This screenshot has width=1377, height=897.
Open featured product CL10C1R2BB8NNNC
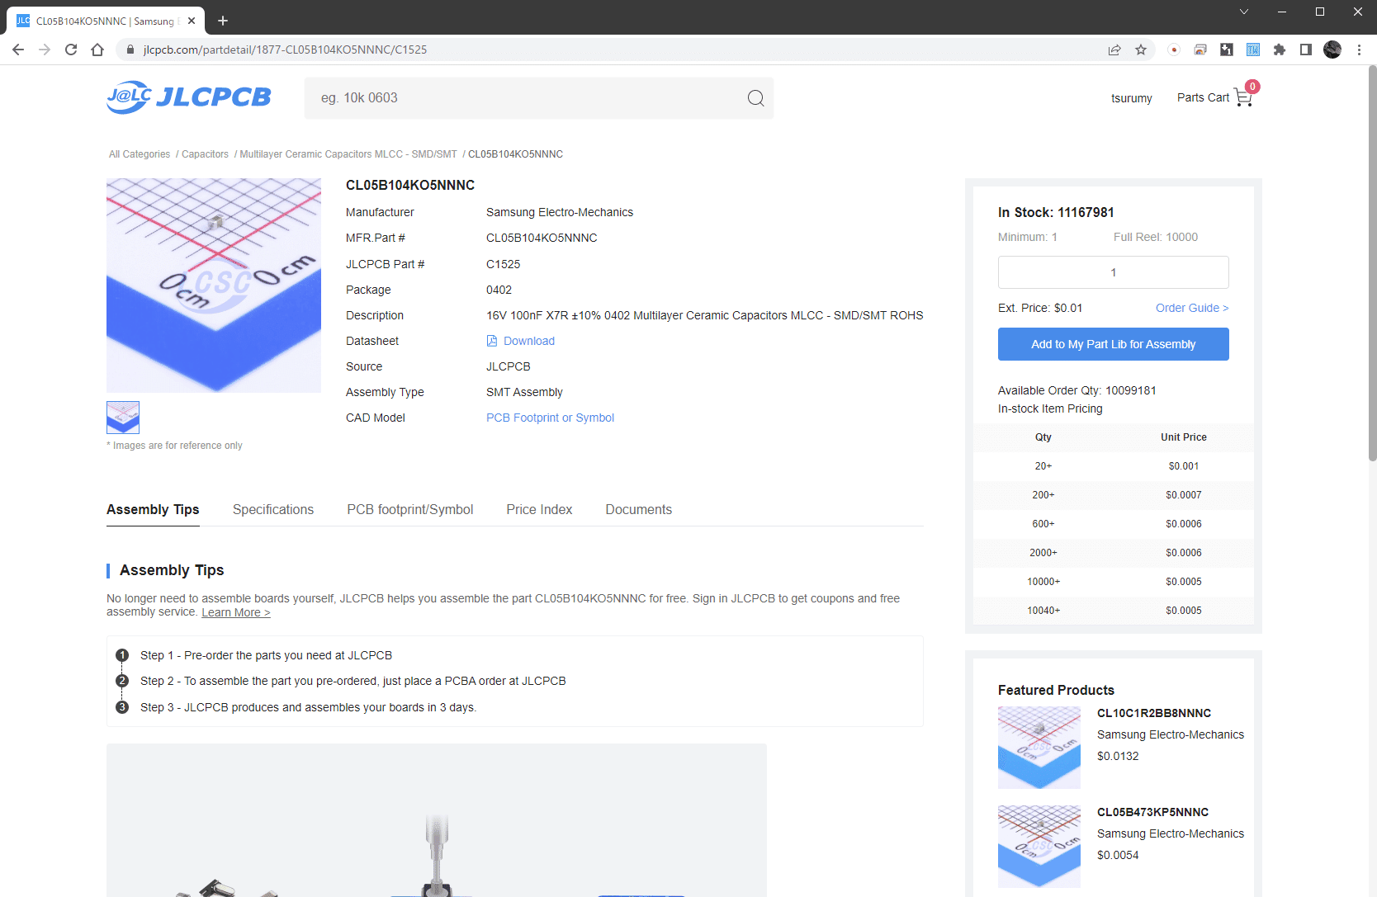tap(1153, 713)
